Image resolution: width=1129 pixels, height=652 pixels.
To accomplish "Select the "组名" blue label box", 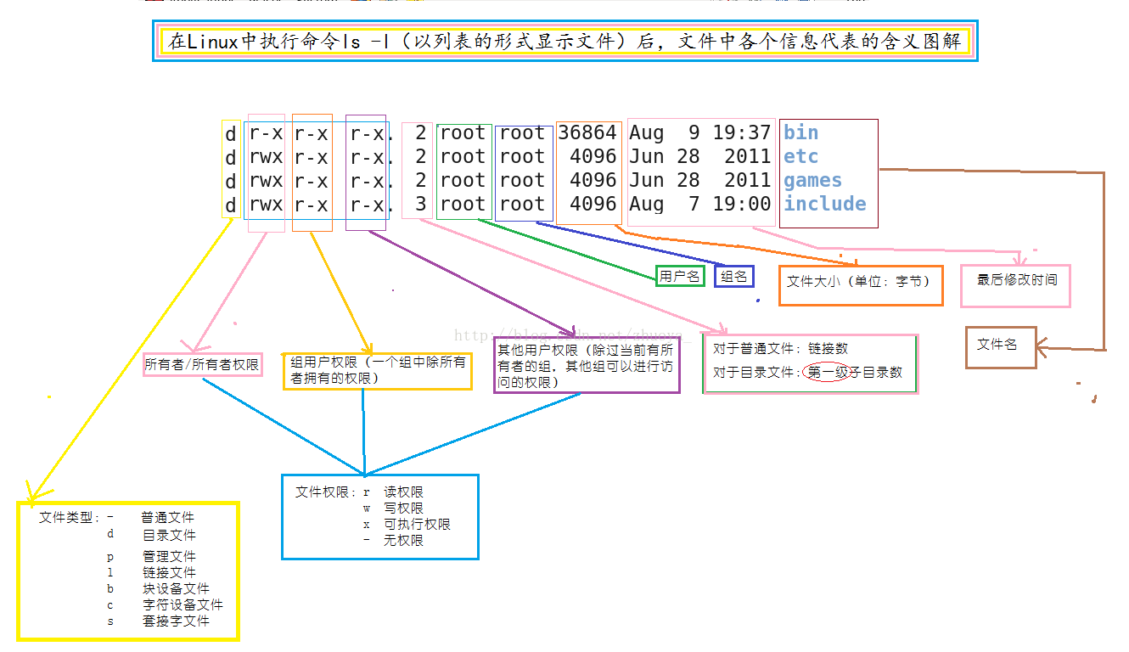I will (x=733, y=276).
